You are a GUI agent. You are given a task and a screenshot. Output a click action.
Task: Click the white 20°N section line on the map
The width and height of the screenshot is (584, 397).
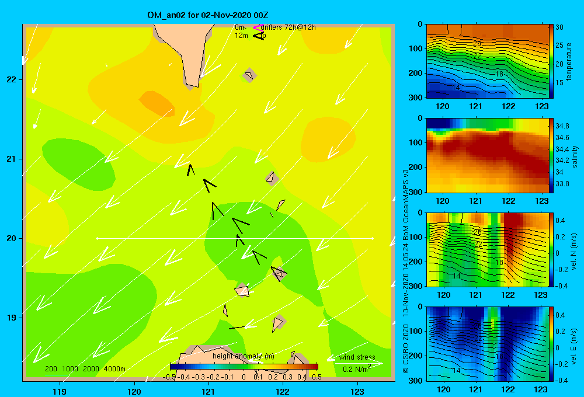click(235, 238)
